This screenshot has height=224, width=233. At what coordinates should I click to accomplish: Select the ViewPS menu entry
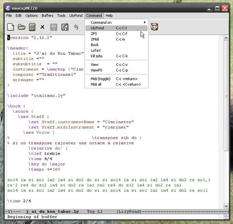[x=116, y=70]
